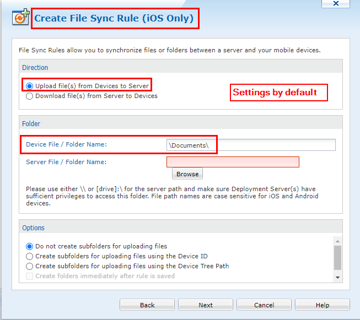This screenshot has width=360, height=320.
Task: Go to previous step with Back
Action: coord(147,305)
